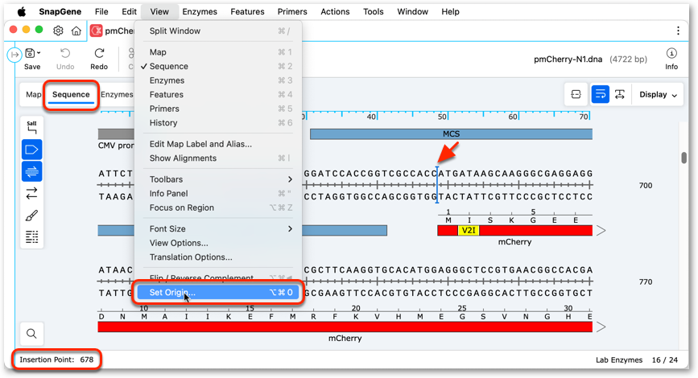Click the magnifier search icon

click(31, 334)
